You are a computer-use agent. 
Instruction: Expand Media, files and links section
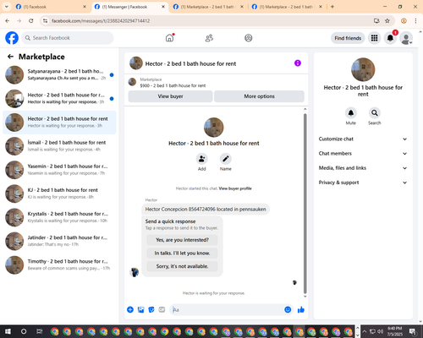(x=363, y=168)
